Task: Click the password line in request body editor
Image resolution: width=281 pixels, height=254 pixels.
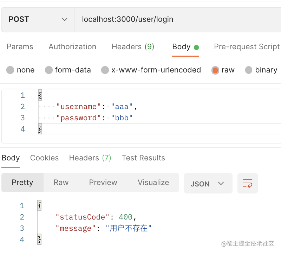Action: pyautogui.click(x=95, y=118)
